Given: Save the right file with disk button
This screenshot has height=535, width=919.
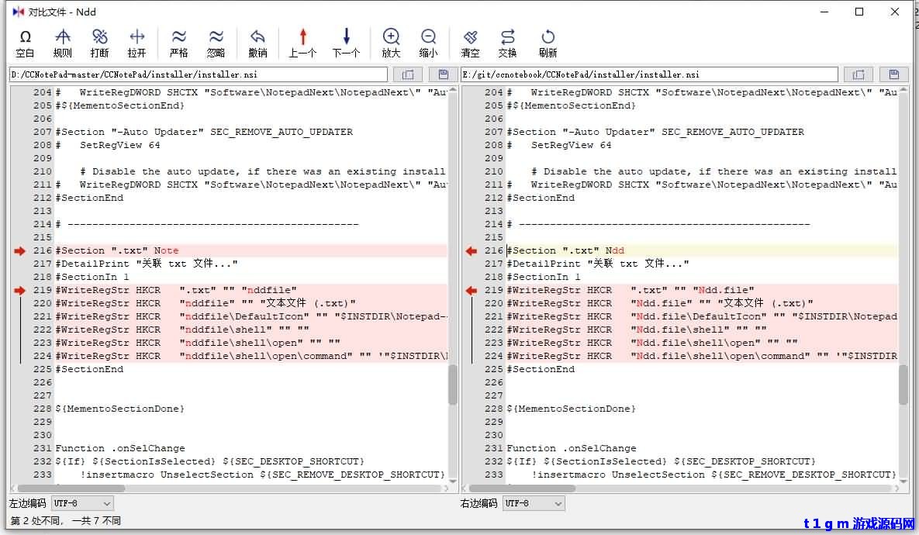Looking at the screenshot, I should point(894,74).
